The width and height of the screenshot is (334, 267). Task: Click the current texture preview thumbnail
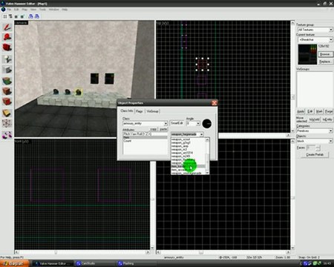tap(307, 54)
